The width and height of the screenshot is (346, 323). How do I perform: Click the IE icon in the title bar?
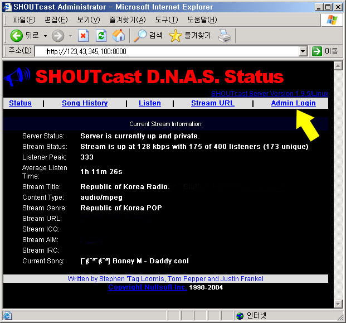click(x=7, y=7)
